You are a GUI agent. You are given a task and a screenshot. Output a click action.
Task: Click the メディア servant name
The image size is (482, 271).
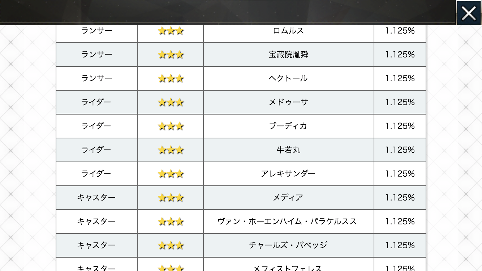pyautogui.click(x=288, y=198)
